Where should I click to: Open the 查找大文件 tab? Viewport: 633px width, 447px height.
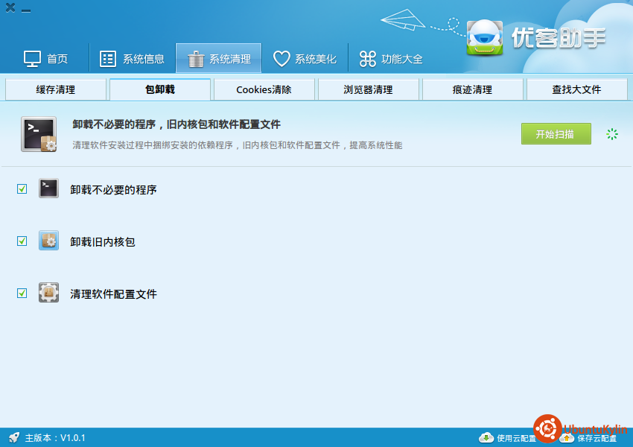(x=576, y=89)
